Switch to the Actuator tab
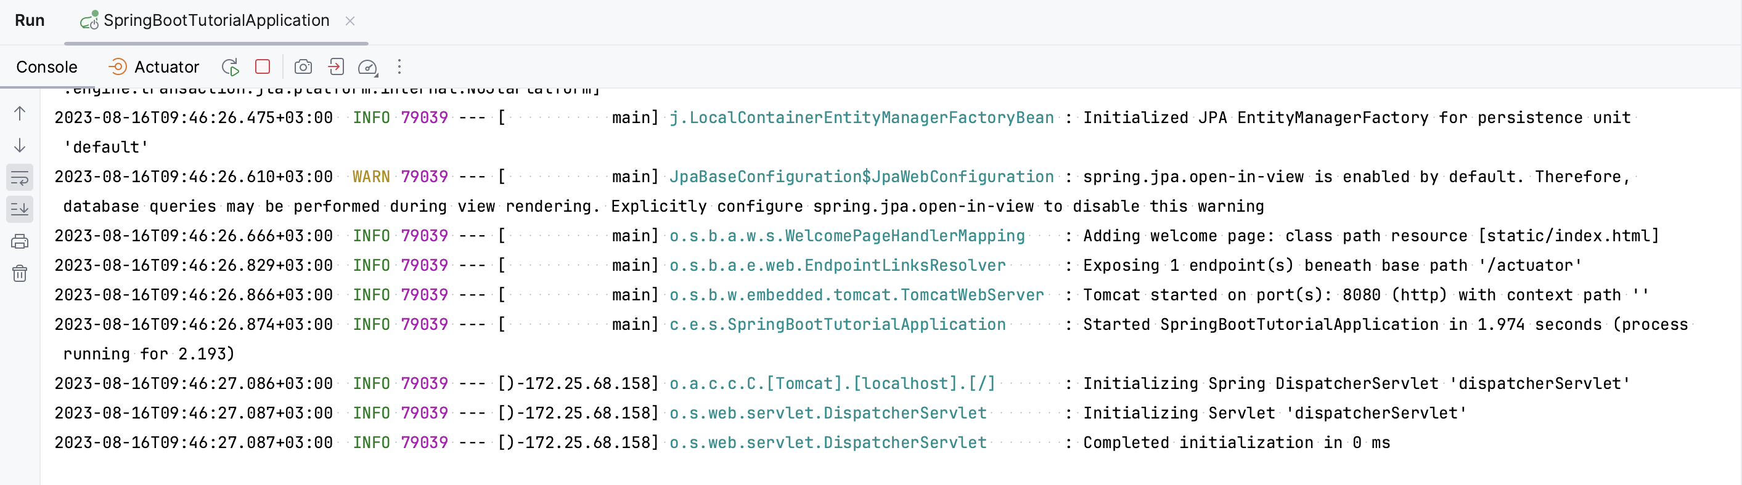The height and width of the screenshot is (485, 1742). [166, 67]
